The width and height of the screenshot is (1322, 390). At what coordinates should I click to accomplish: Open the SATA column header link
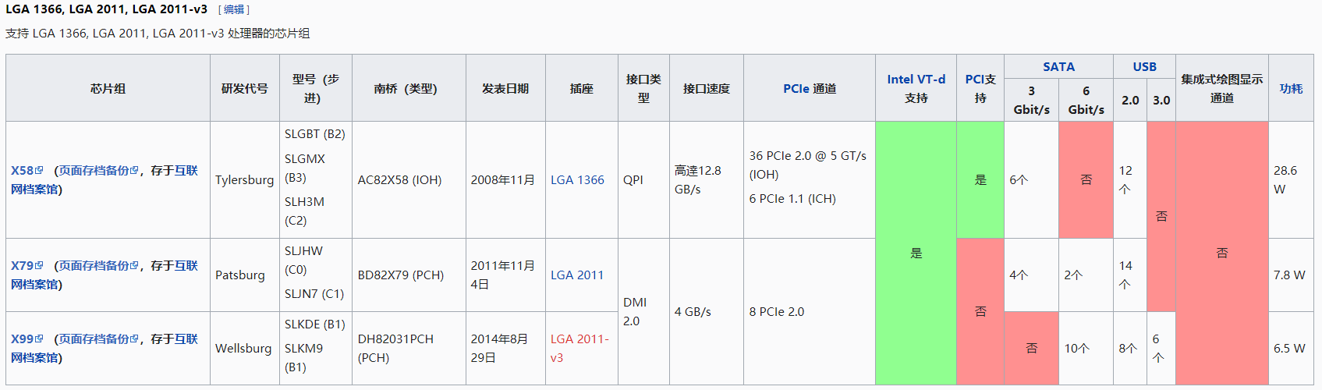pos(1058,66)
